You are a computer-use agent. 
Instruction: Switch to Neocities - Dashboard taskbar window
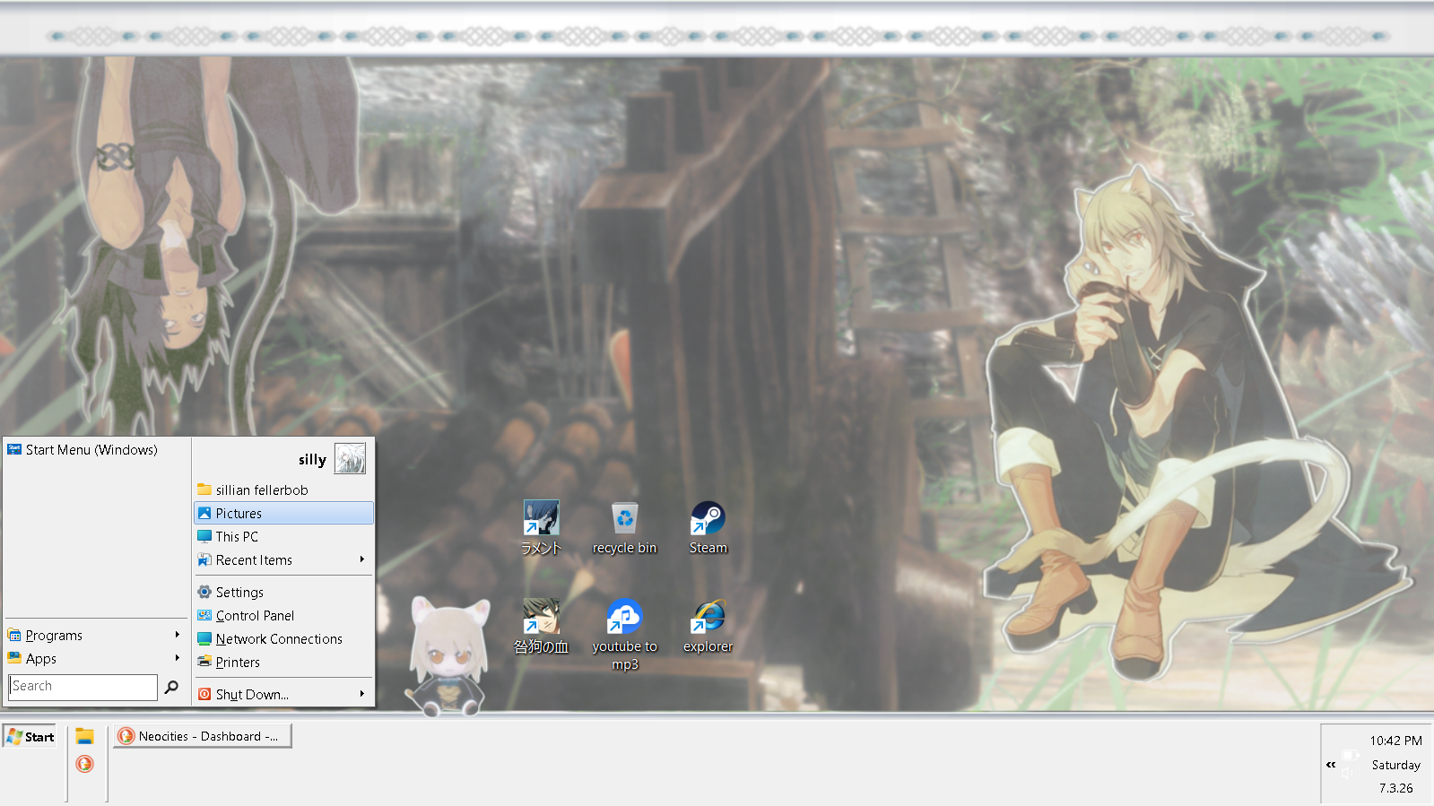tap(203, 736)
